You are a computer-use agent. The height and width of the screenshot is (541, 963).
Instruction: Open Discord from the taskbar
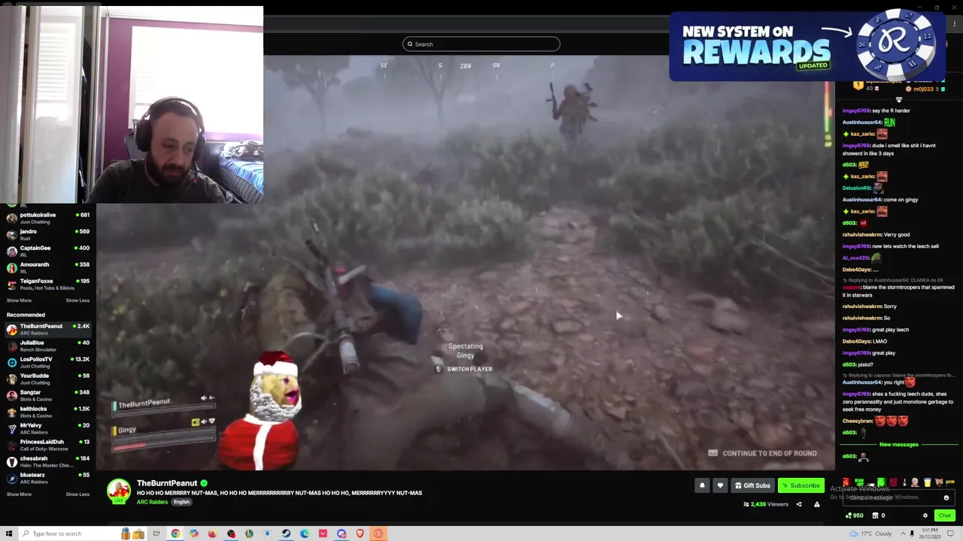click(x=342, y=533)
